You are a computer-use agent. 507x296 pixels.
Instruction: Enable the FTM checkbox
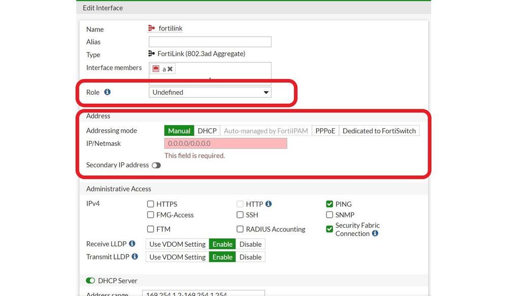(150, 229)
